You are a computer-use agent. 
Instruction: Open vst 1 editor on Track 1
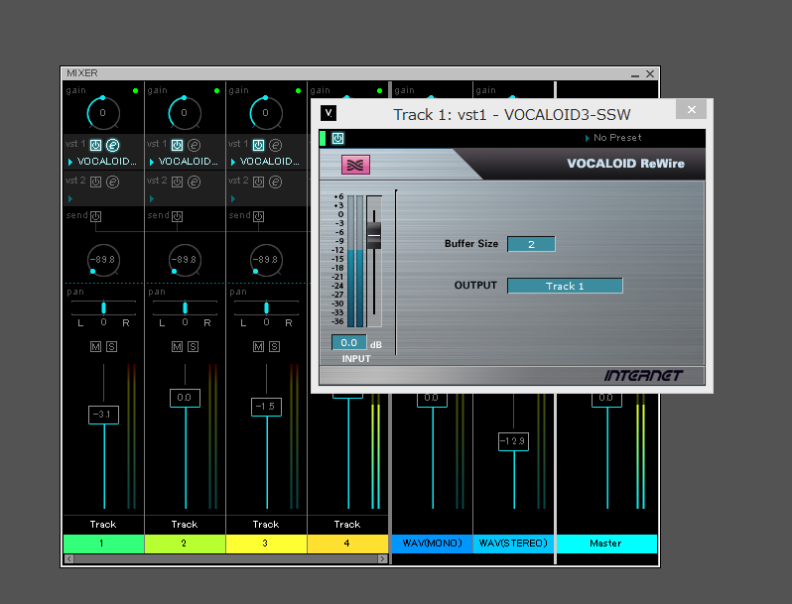tap(112, 146)
